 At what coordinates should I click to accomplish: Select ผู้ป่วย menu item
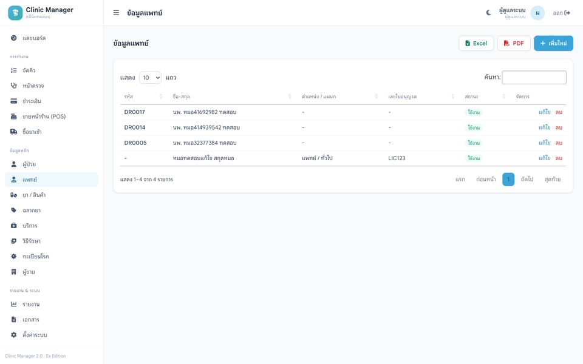click(x=52, y=164)
